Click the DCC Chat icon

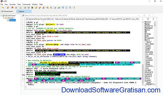pos(40,8)
